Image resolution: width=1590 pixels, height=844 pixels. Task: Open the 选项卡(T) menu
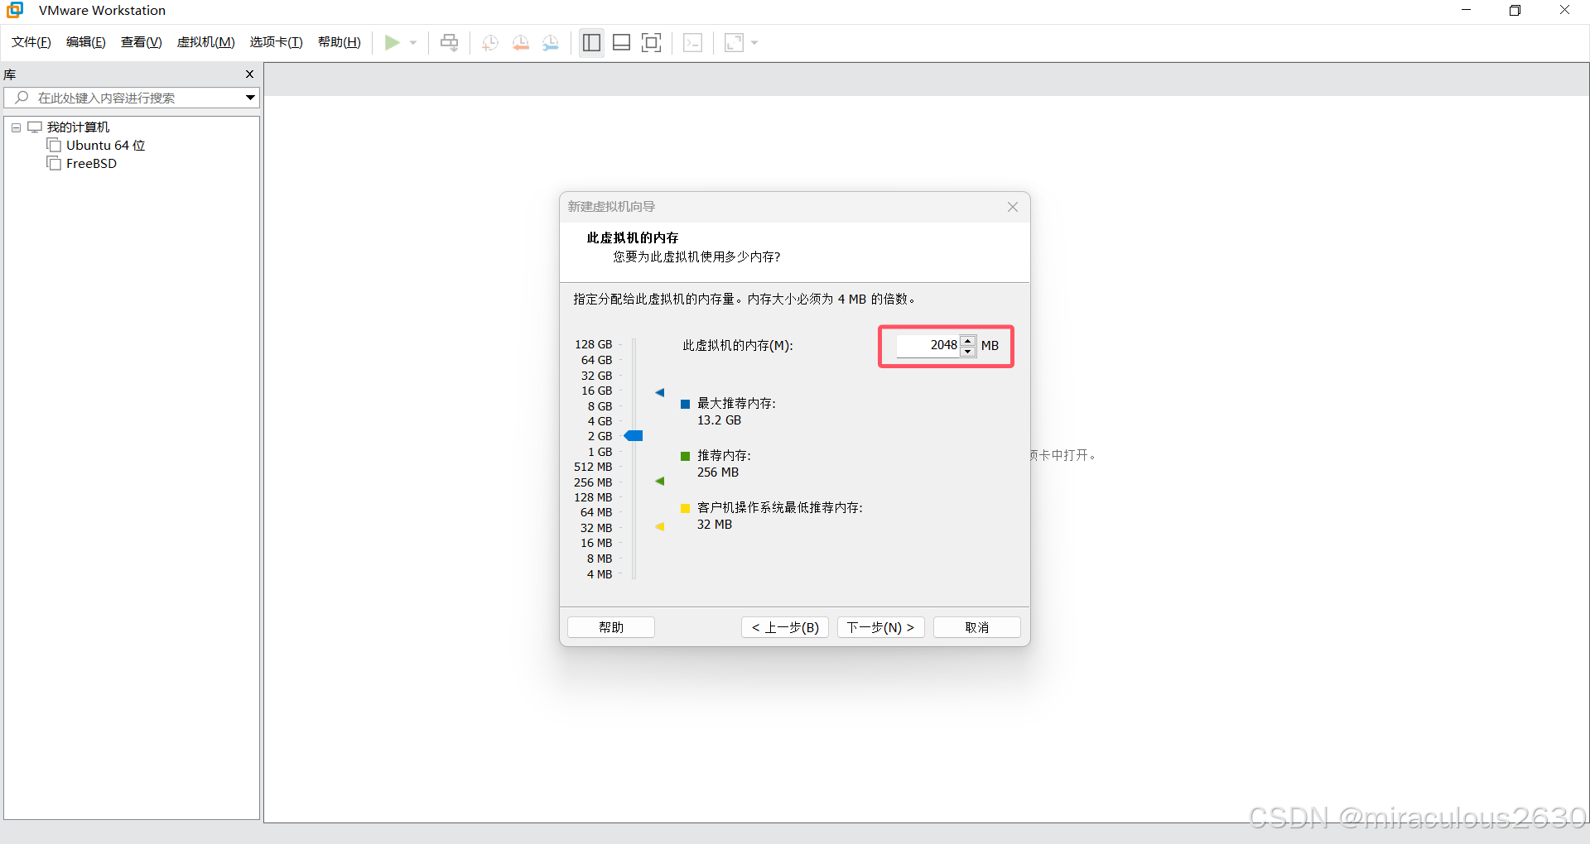pyautogui.click(x=277, y=42)
